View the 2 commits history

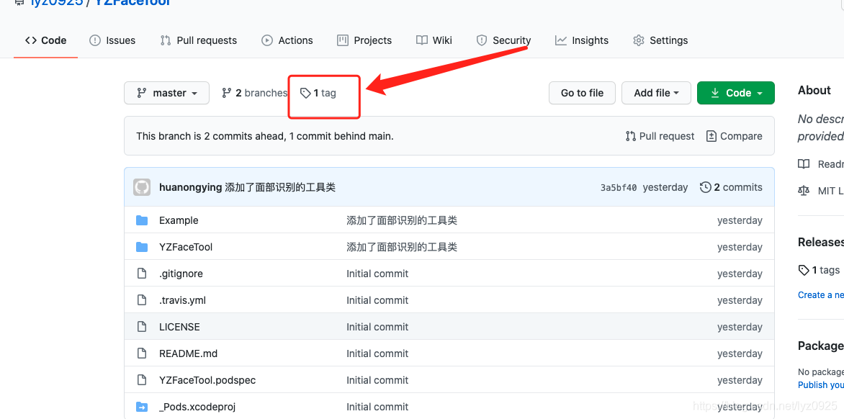(x=731, y=187)
